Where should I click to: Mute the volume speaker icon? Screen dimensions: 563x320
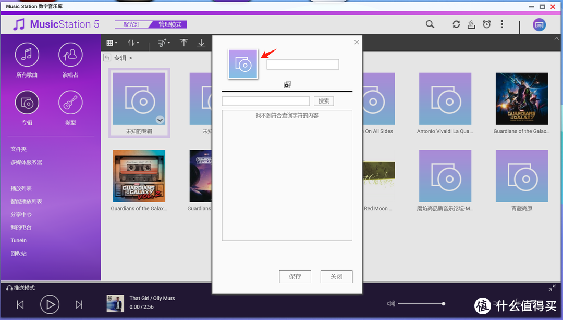pos(391,304)
